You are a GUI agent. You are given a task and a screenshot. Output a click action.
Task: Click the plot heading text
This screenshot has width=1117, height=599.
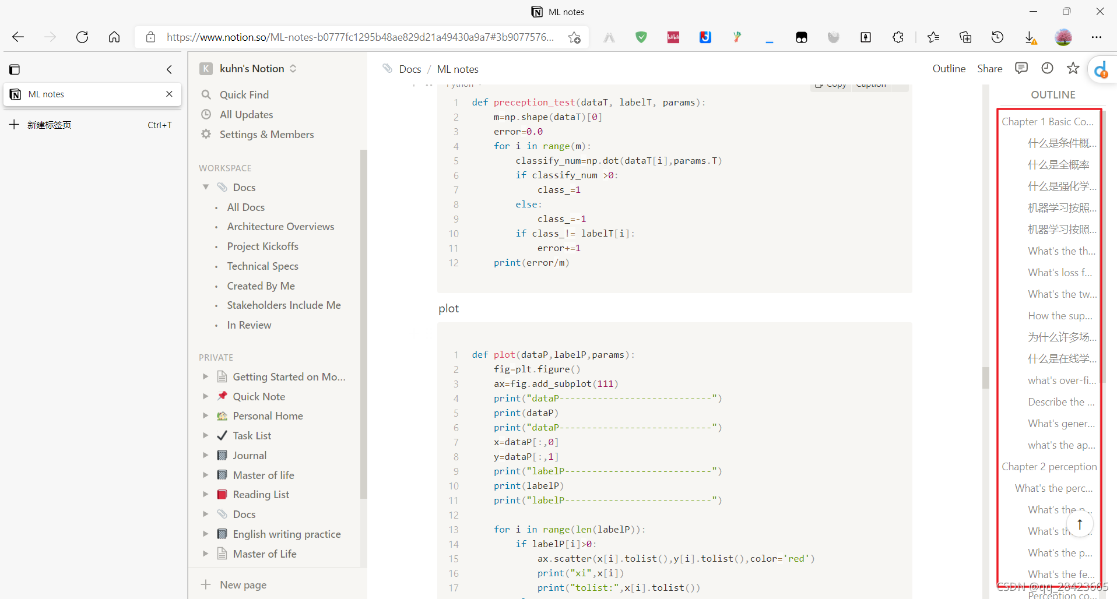(x=449, y=308)
